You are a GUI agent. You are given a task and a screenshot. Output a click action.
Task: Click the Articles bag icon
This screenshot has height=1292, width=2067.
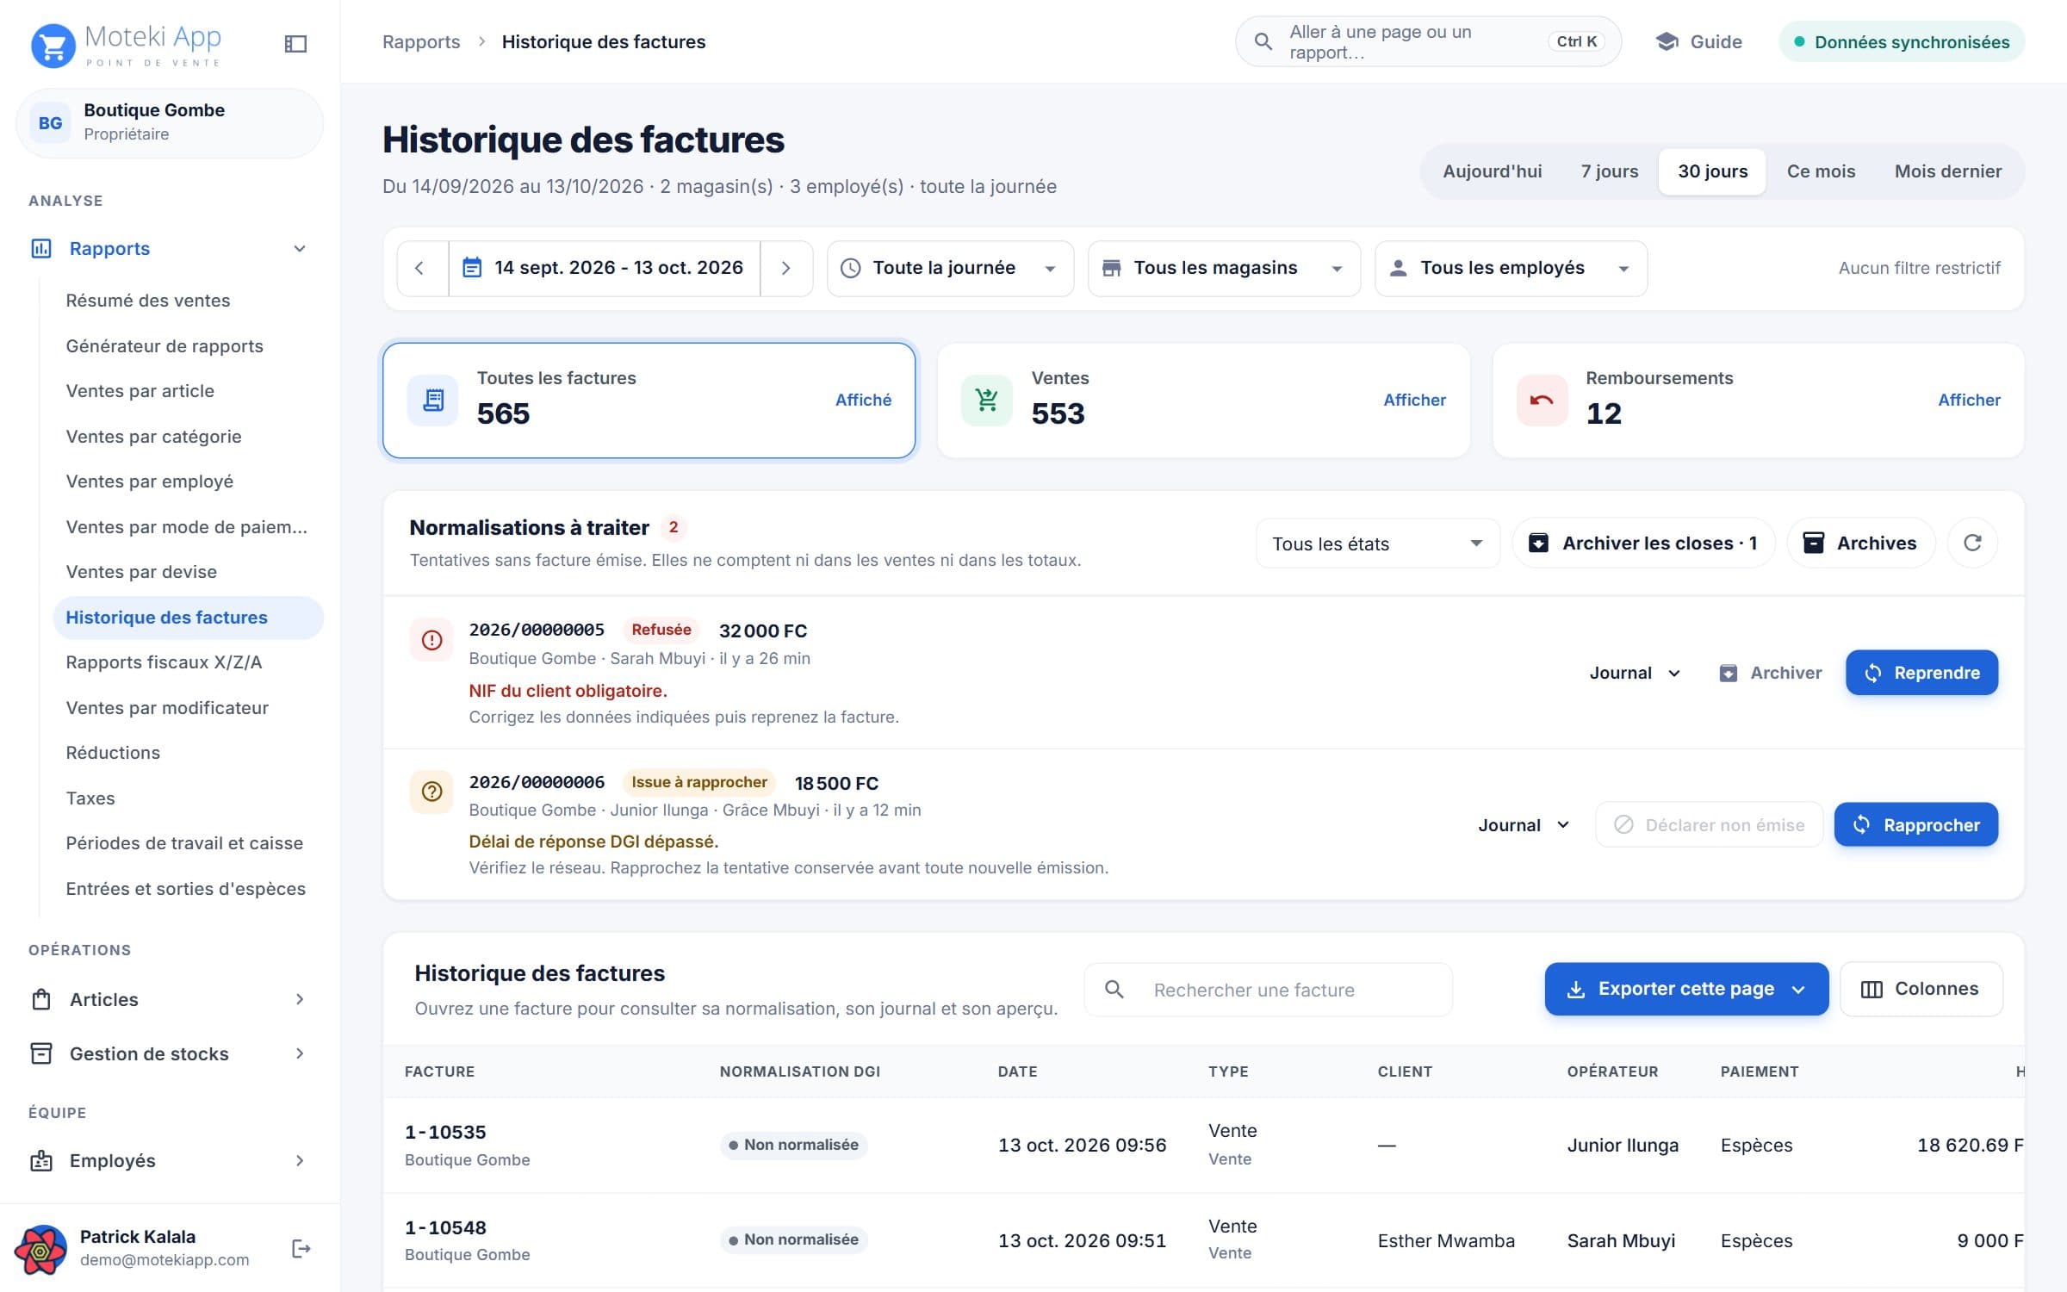(40, 1000)
